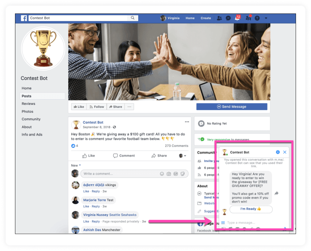Click the search magnifier in the Contest Bot search bar
The image size is (311, 251).
pyautogui.click(x=133, y=18)
